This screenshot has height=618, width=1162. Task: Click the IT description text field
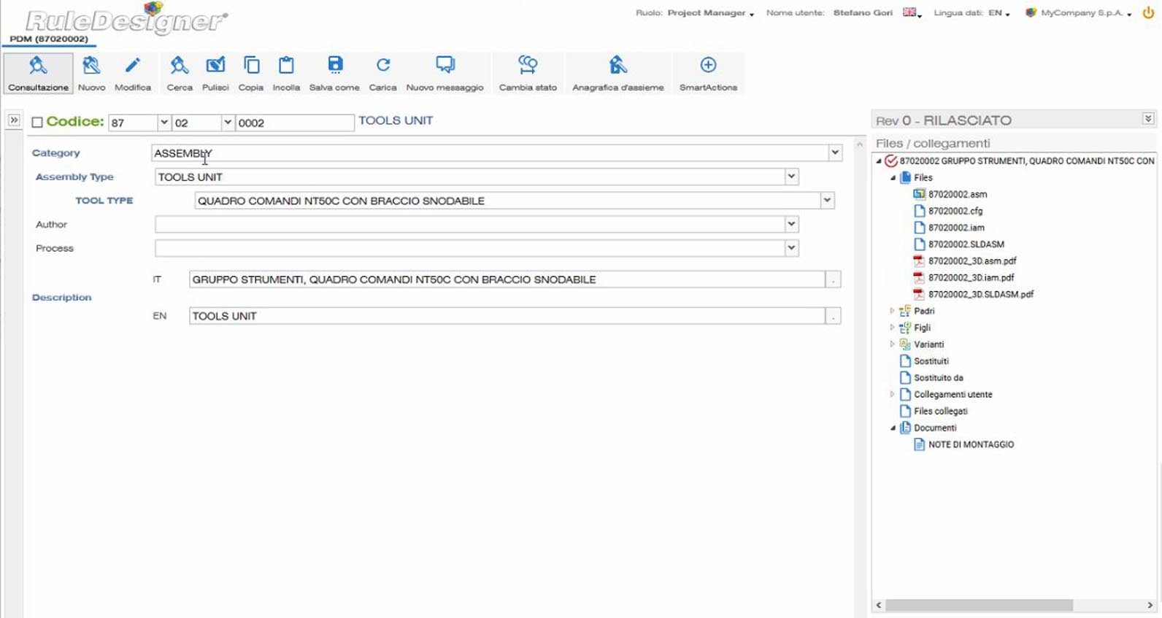(507, 279)
